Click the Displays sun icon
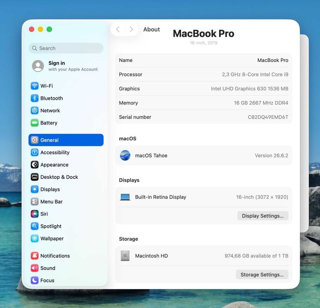The width and height of the screenshot is (320, 308). [34, 189]
